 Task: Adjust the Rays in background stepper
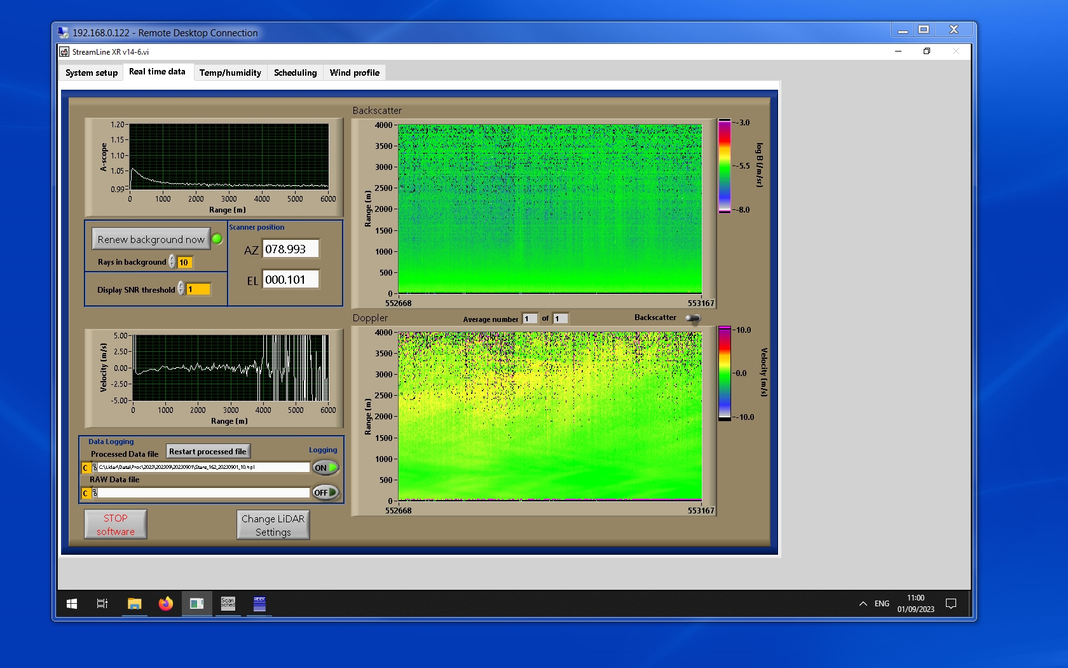tap(172, 262)
